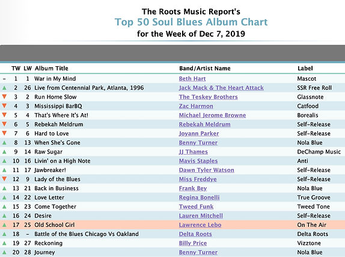Click the orange down arrow for Mississippi BarBQ
Screen dimensions: 345x257
4,106
